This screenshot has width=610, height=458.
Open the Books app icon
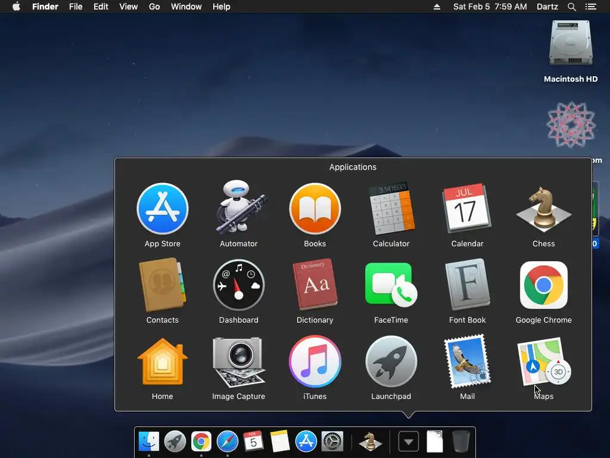315,209
